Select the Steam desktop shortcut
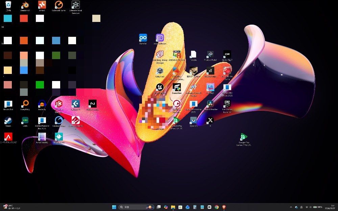The height and width of the screenshot is (211, 338). click(8, 122)
